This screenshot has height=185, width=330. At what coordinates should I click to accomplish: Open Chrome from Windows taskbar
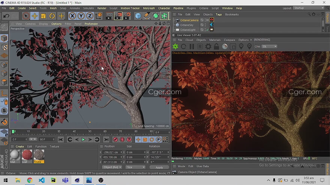30,180
